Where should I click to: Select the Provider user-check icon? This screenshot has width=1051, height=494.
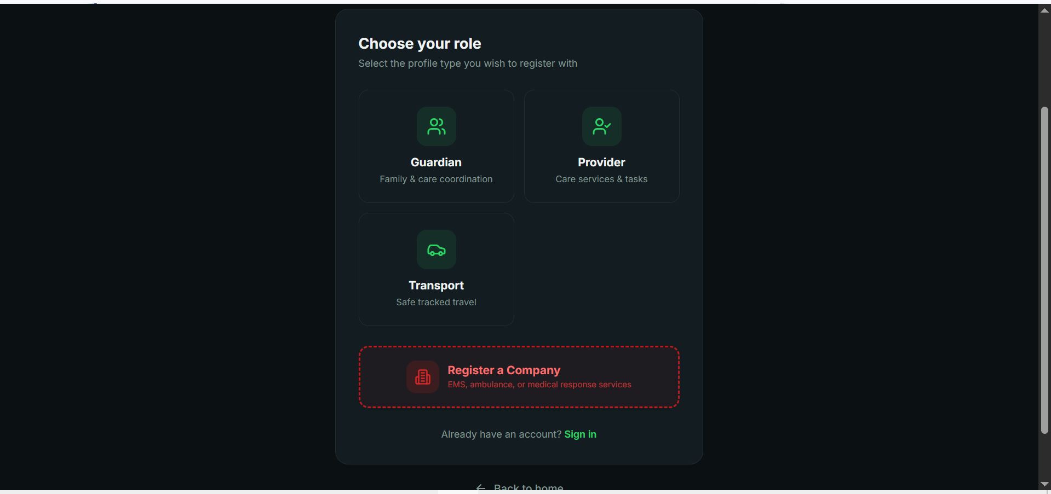click(601, 126)
